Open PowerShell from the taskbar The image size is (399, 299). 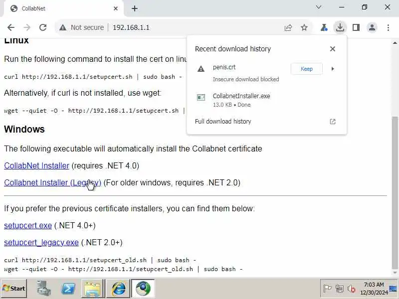[x=68, y=289]
